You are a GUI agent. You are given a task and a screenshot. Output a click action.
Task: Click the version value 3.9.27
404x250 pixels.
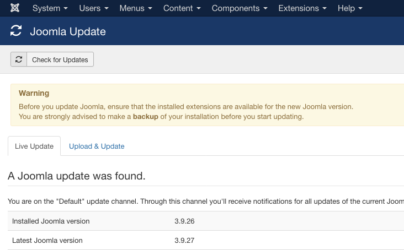tap(184, 241)
